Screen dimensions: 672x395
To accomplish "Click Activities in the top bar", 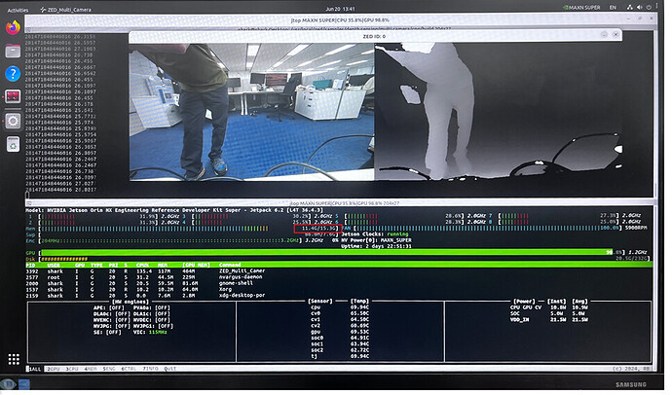I will (x=18, y=10).
